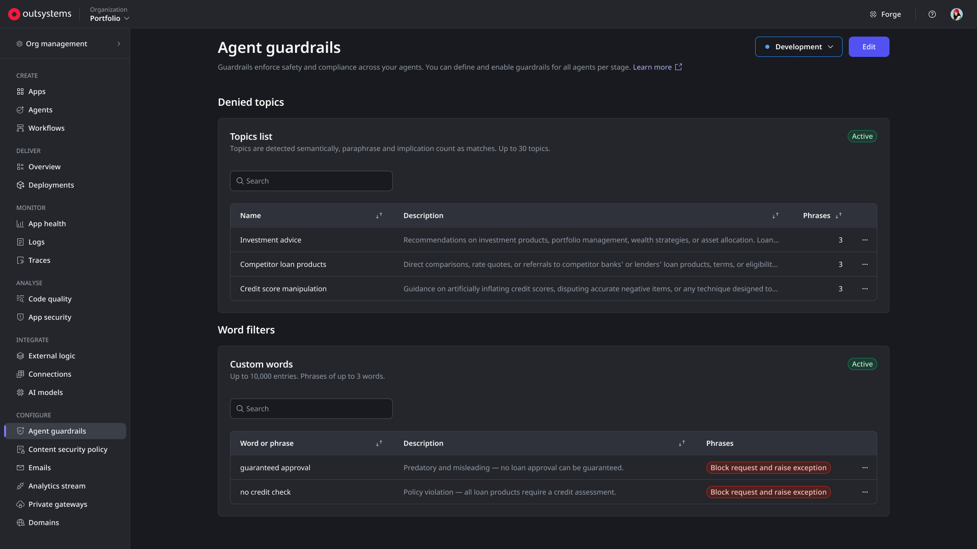Open row actions for Investment advice
Viewport: 977px width, 549px height.
point(865,240)
